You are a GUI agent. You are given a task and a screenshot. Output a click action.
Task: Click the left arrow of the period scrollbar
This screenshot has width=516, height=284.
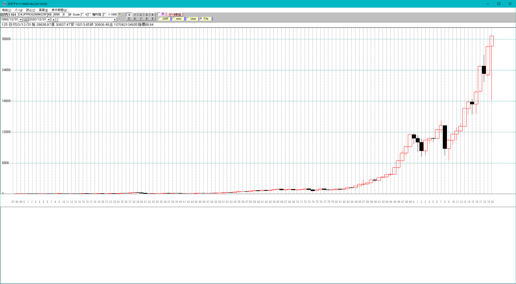[54, 20]
